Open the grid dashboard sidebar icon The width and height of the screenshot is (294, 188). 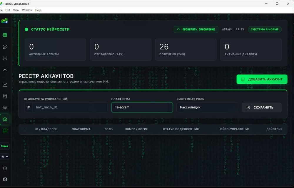pos(5,35)
